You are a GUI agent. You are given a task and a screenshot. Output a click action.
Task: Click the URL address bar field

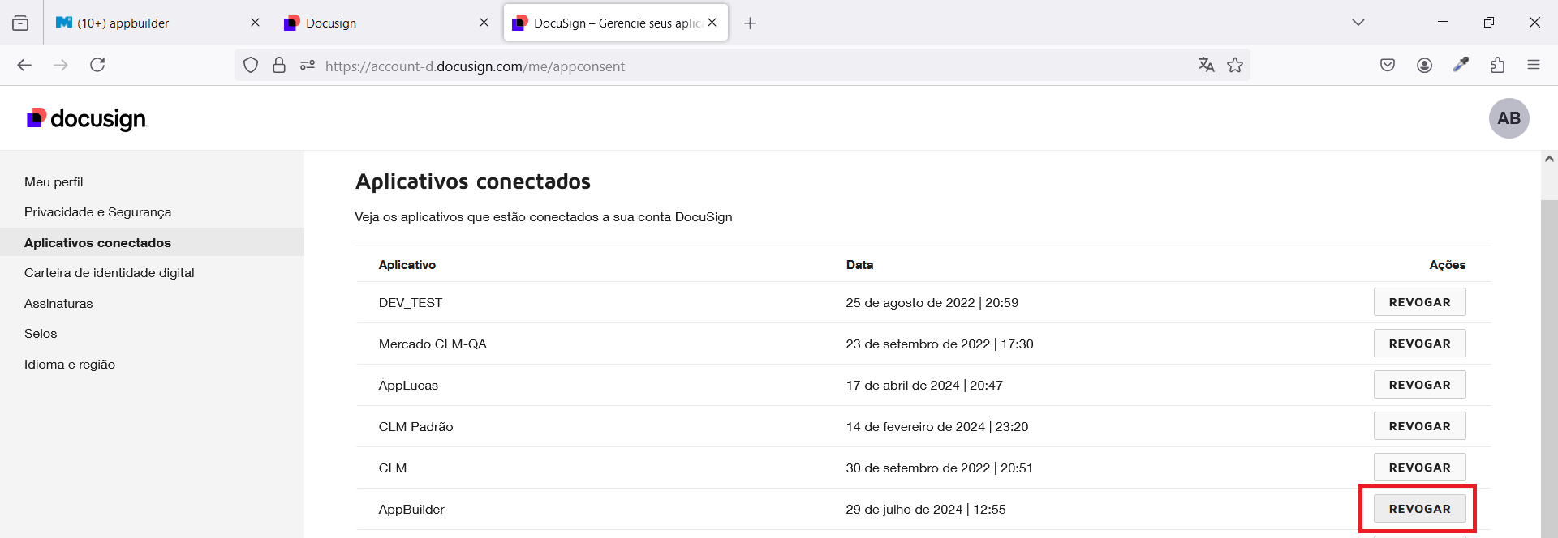730,66
